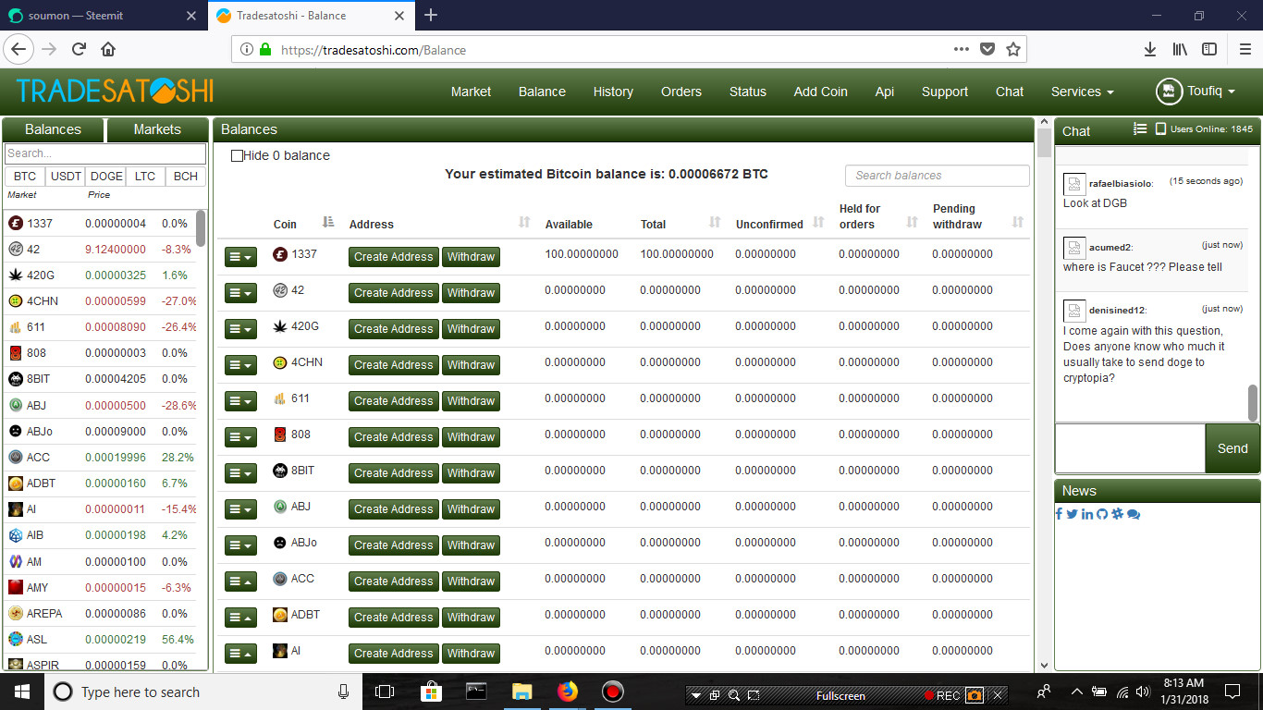1263x710 pixels.
Task: Click the chat message text box
Action: click(1130, 448)
